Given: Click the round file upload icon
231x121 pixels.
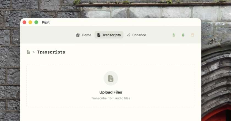Looking at the screenshot, I should coord(111,78).
